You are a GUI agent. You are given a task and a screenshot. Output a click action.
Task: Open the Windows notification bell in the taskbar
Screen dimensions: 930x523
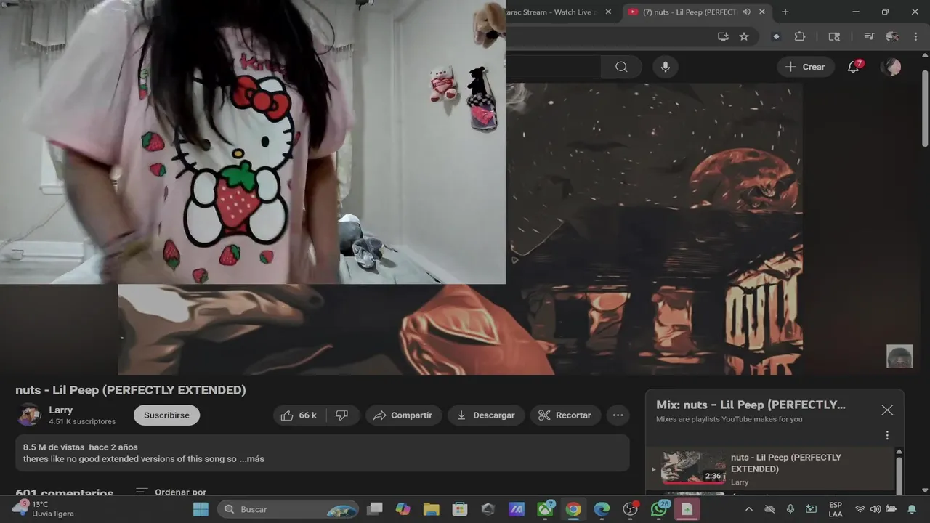pos(912,509)
